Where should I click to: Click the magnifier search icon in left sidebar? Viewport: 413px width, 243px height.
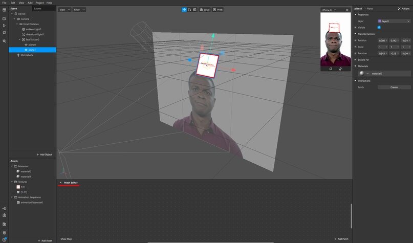tap(4, 41)
